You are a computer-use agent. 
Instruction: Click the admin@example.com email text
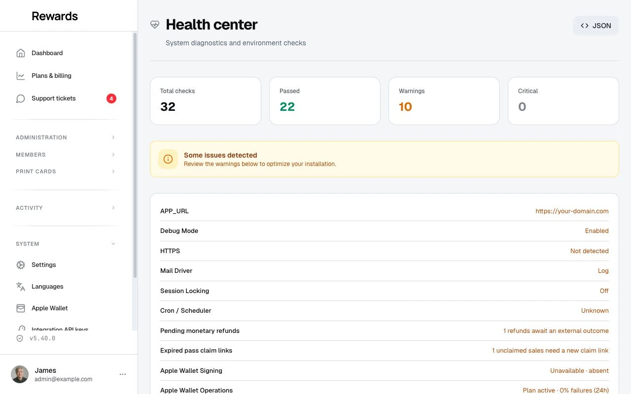(x=63, y=379)
